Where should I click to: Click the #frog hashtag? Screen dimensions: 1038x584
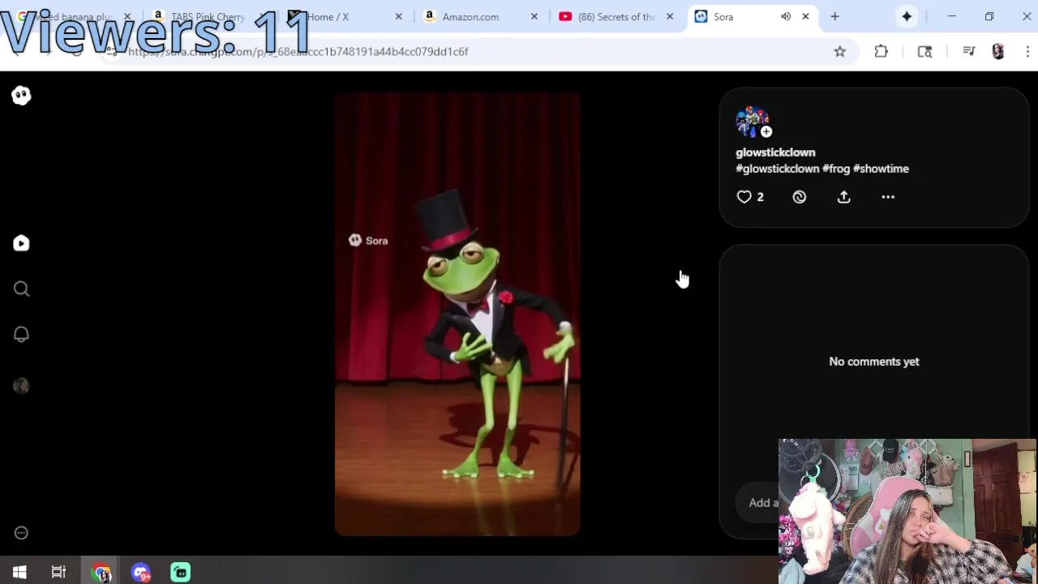tap(836, 169)
